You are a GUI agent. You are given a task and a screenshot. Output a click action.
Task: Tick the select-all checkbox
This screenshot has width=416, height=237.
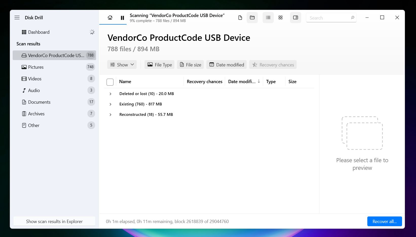[110, 82]
